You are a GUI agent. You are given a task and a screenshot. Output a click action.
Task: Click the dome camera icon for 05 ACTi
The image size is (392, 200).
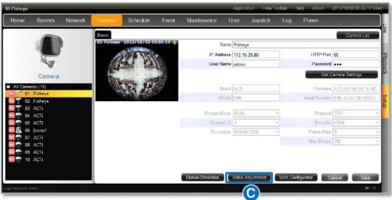click(x=19, y=123)
